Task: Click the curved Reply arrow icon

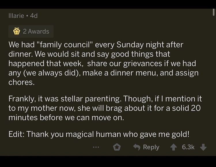Action: [x=137, y=147]
